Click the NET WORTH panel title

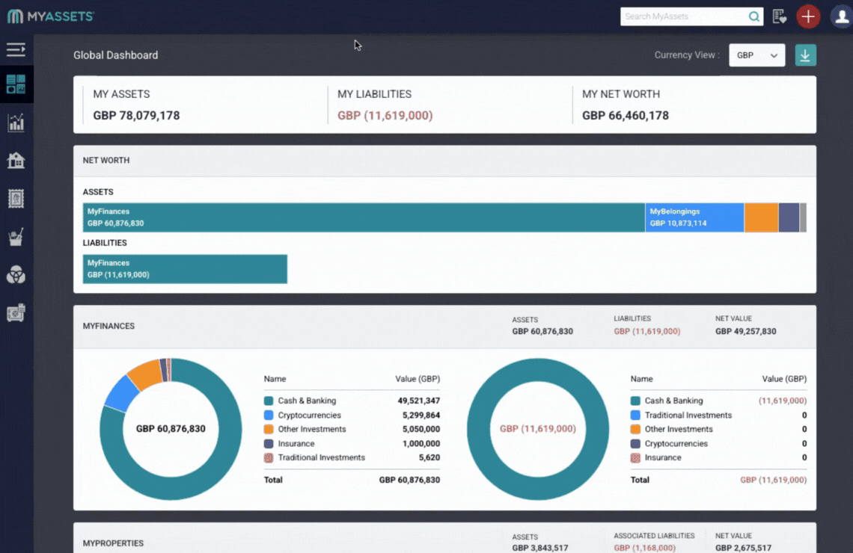tap(106, 160)
